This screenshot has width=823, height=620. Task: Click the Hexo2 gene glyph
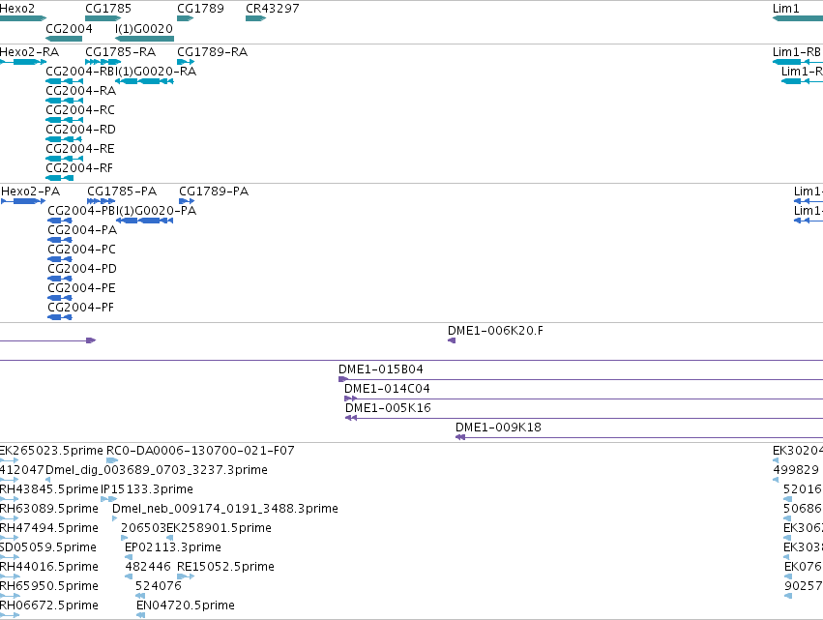tap(23, 18)
